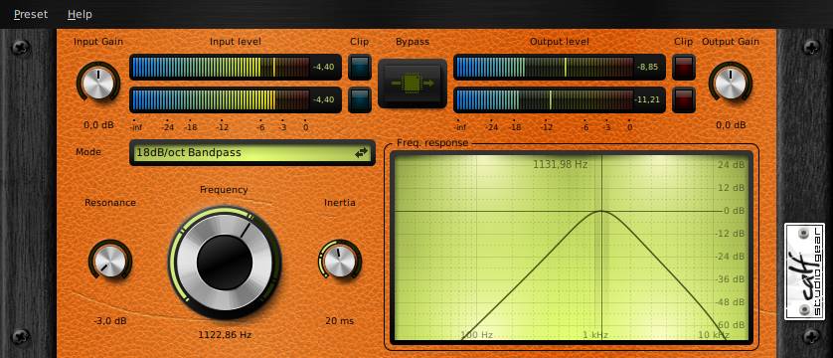Click the Input Gain knob
Viewport: 833px width, 358px height.
pos(98,84)
